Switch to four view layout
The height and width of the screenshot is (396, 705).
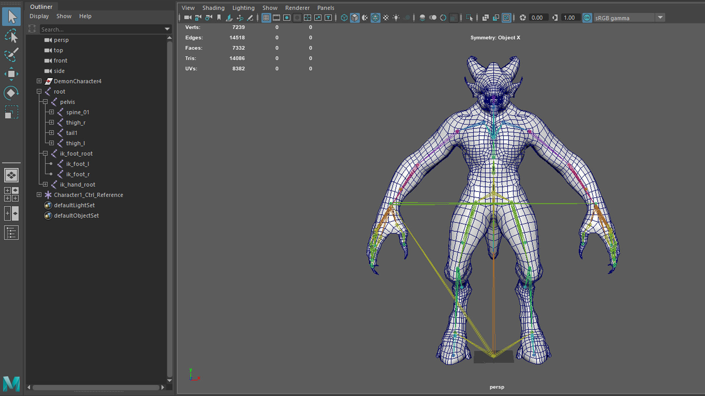(x=11, y=194)
